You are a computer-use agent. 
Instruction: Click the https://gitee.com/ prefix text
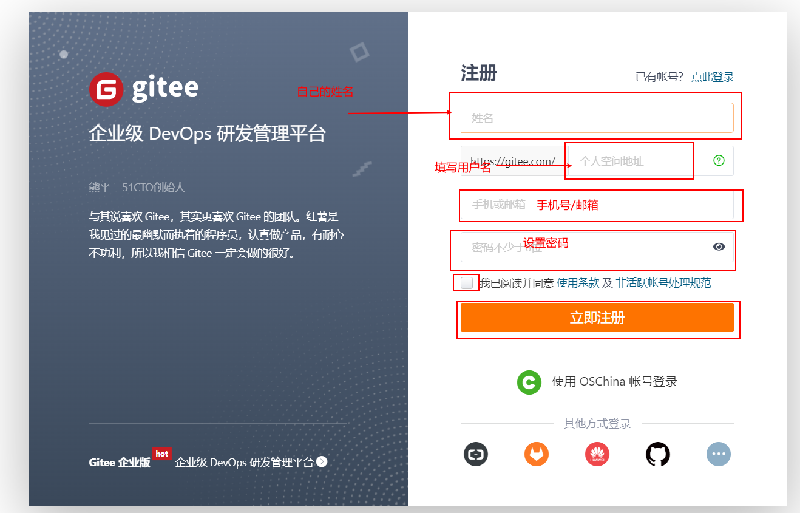513,161
